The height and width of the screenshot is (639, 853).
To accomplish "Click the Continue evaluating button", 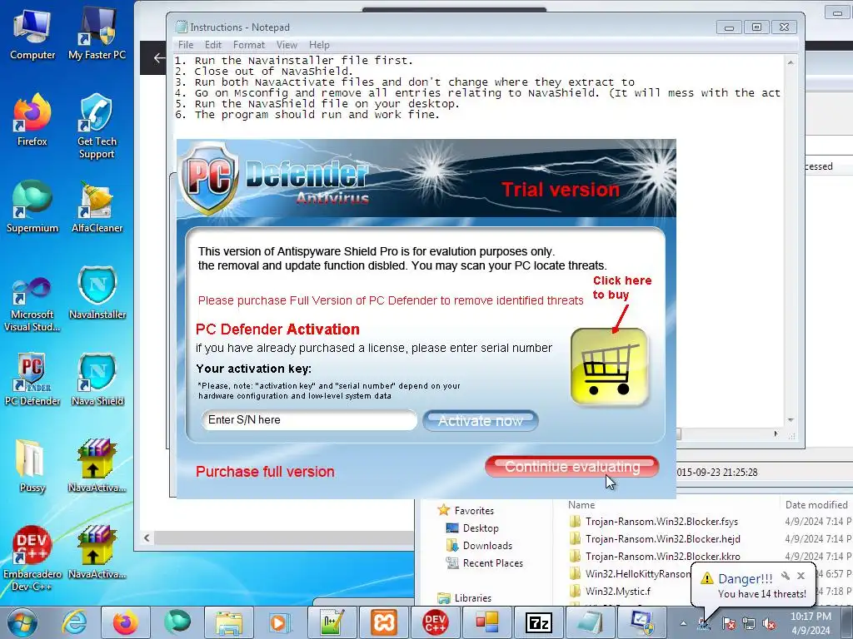I will pyautogui.click(x=571, y=467).
